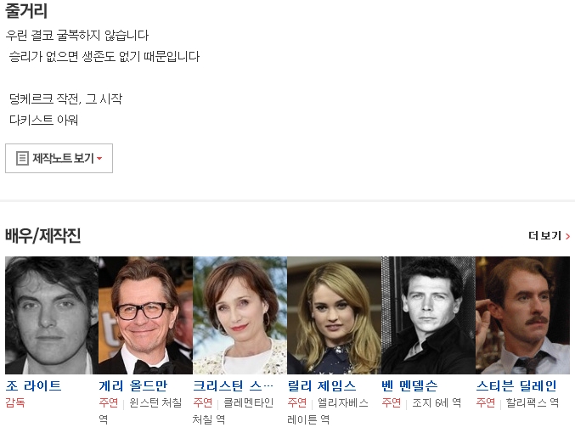Open the 제작노트 보기 button
Screen dimensions: 575x433
(x=59, y=159)
